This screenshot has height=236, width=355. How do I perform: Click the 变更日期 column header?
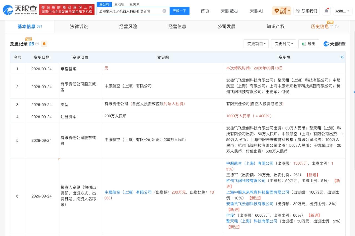click(x=42, y=57)
